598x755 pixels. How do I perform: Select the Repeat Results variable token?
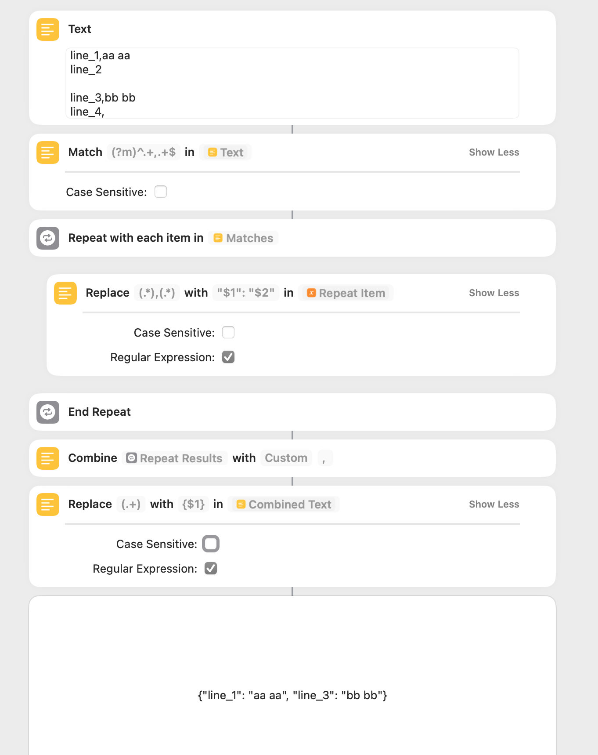coord(174,458)
